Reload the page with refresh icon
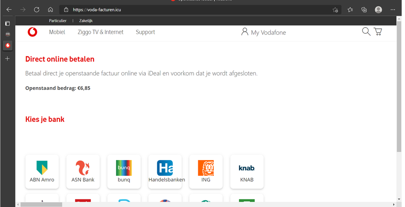The width and height of the screenshot is (405, 207). [x=37, y=10]
